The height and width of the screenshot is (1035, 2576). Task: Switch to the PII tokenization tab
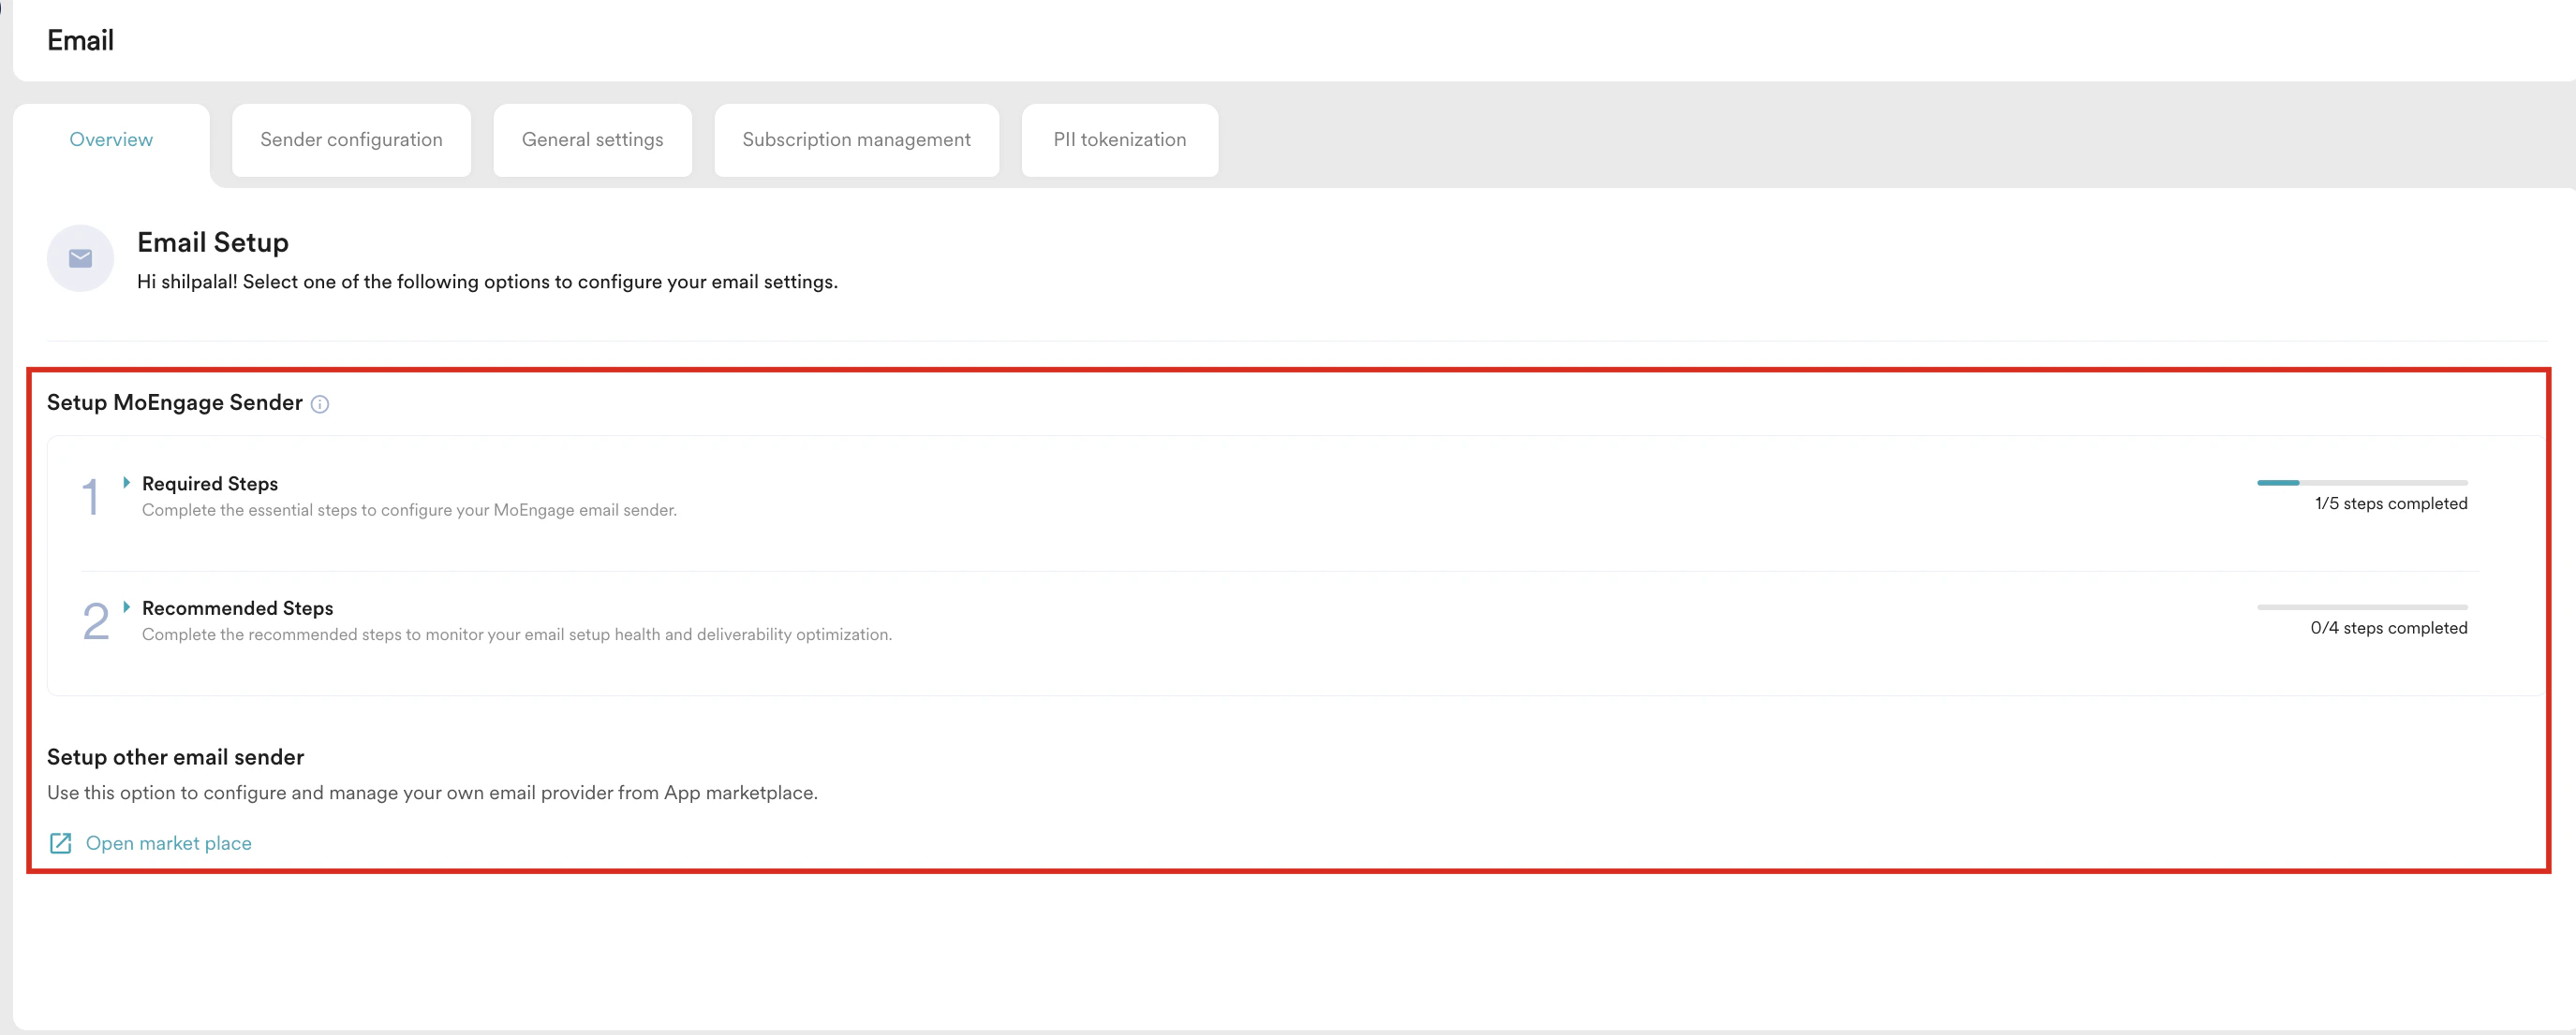(x=1119, y=139)
